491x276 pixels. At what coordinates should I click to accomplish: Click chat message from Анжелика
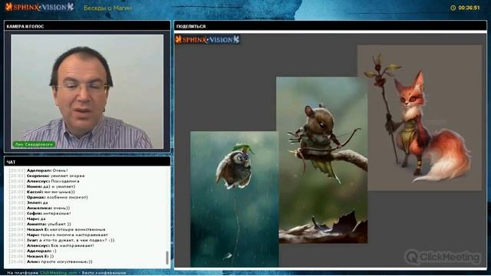39,208
